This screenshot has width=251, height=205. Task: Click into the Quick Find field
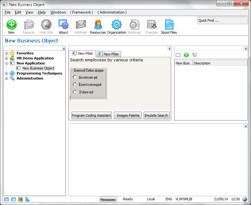click(222, 20)
